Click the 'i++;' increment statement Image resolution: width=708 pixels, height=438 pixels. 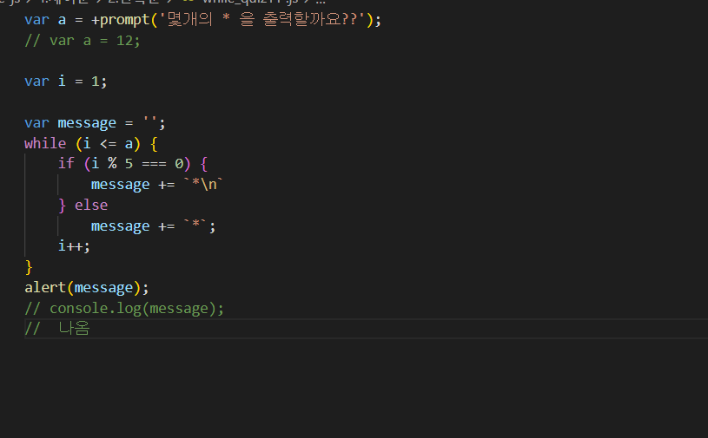(74, 246)
